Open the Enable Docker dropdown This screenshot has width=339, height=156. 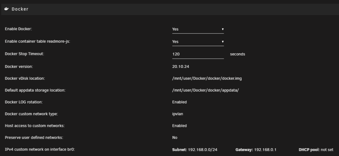tap(198, 29)
